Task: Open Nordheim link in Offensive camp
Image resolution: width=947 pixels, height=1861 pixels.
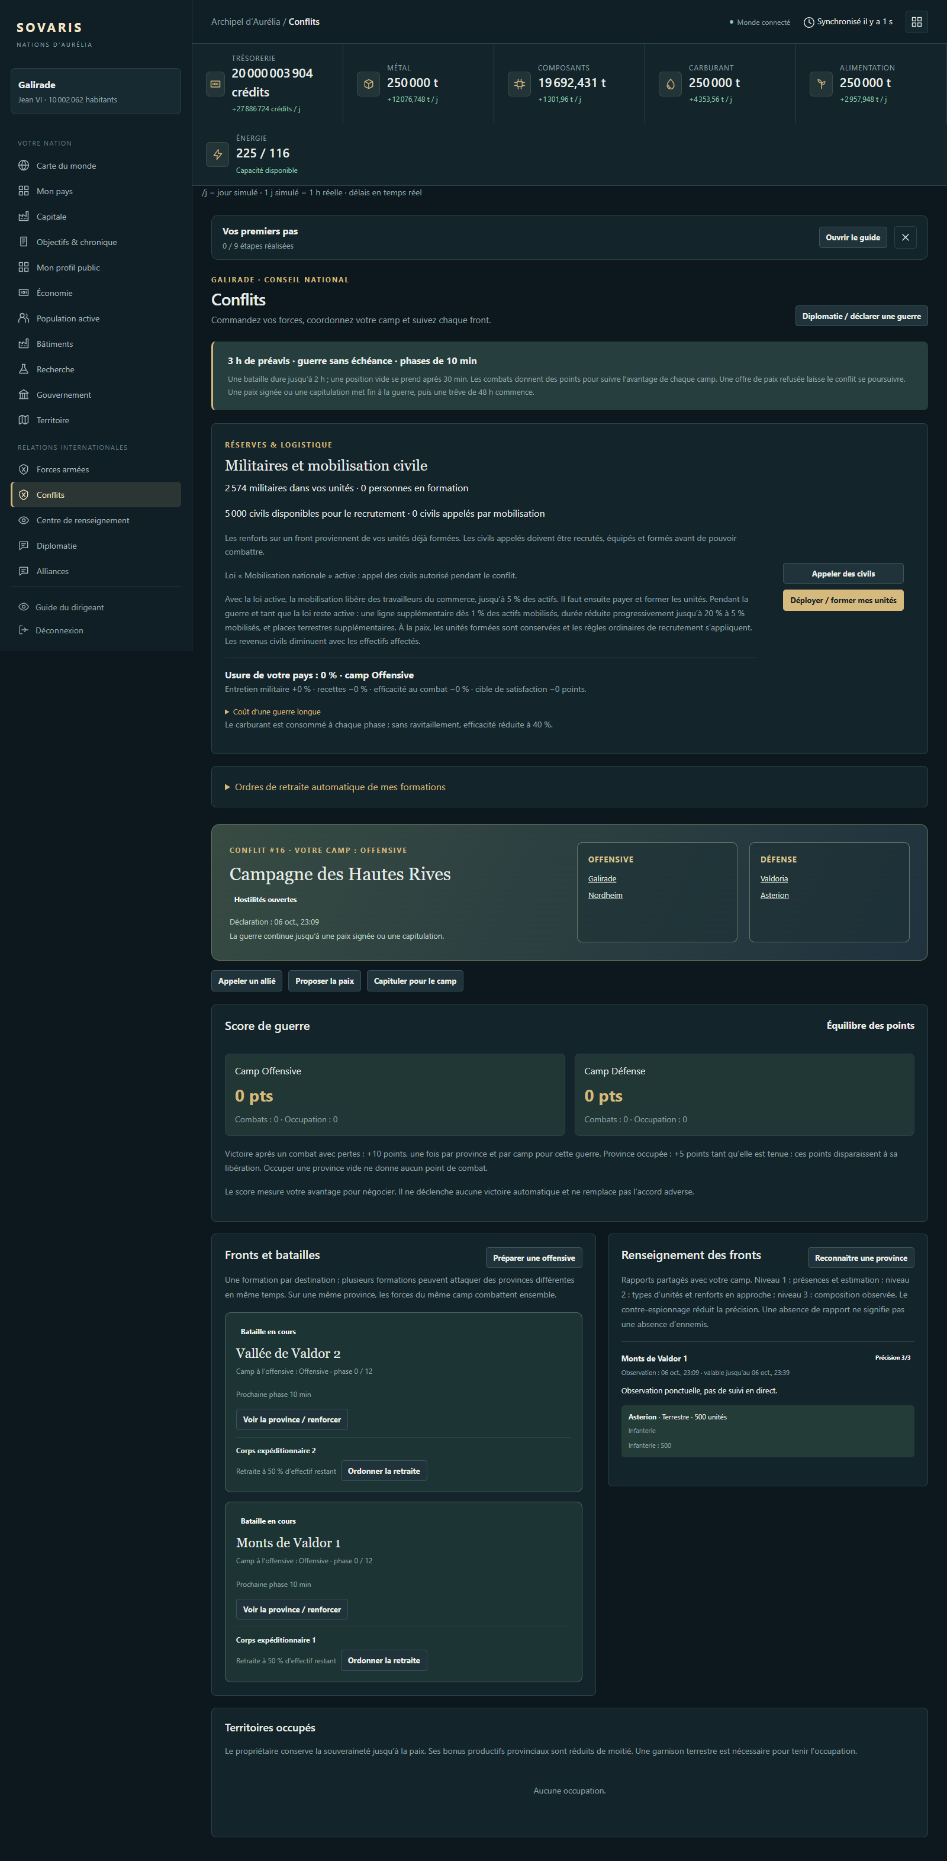Action: 605,895
